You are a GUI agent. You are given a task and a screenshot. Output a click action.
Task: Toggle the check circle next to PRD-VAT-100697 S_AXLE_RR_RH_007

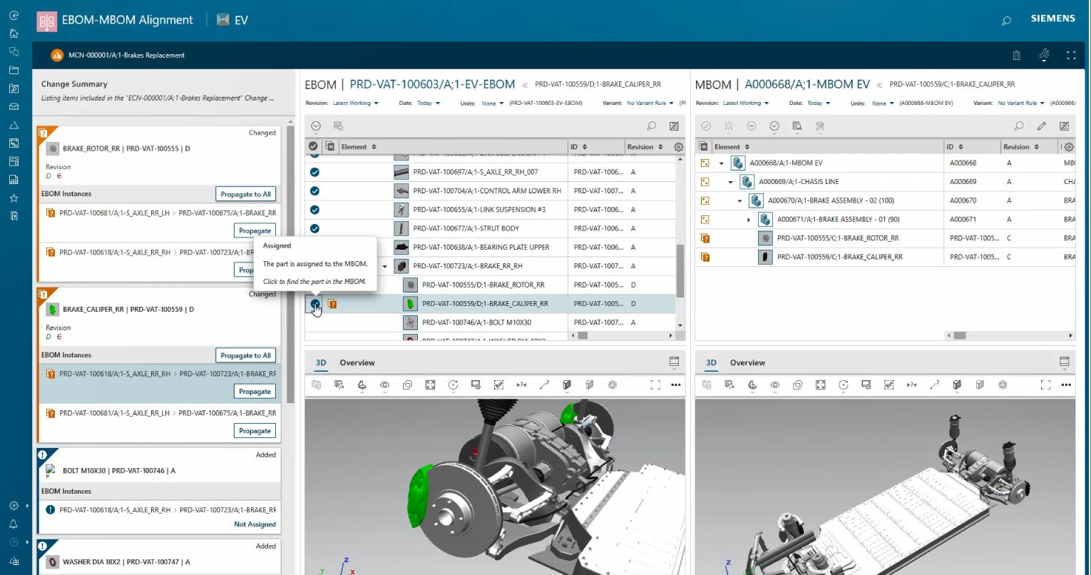[314, 172]
